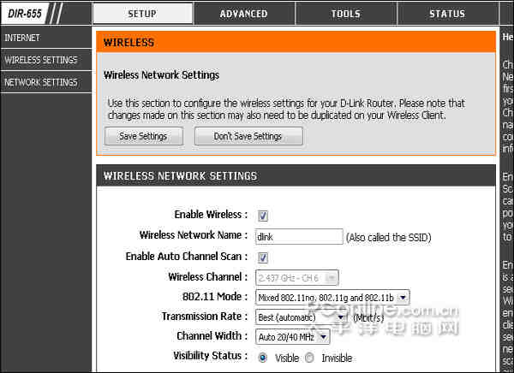Viewport: 514px width, 373px height.
Task: Click the 'Channel Width :' label
Action: [212, 336]
